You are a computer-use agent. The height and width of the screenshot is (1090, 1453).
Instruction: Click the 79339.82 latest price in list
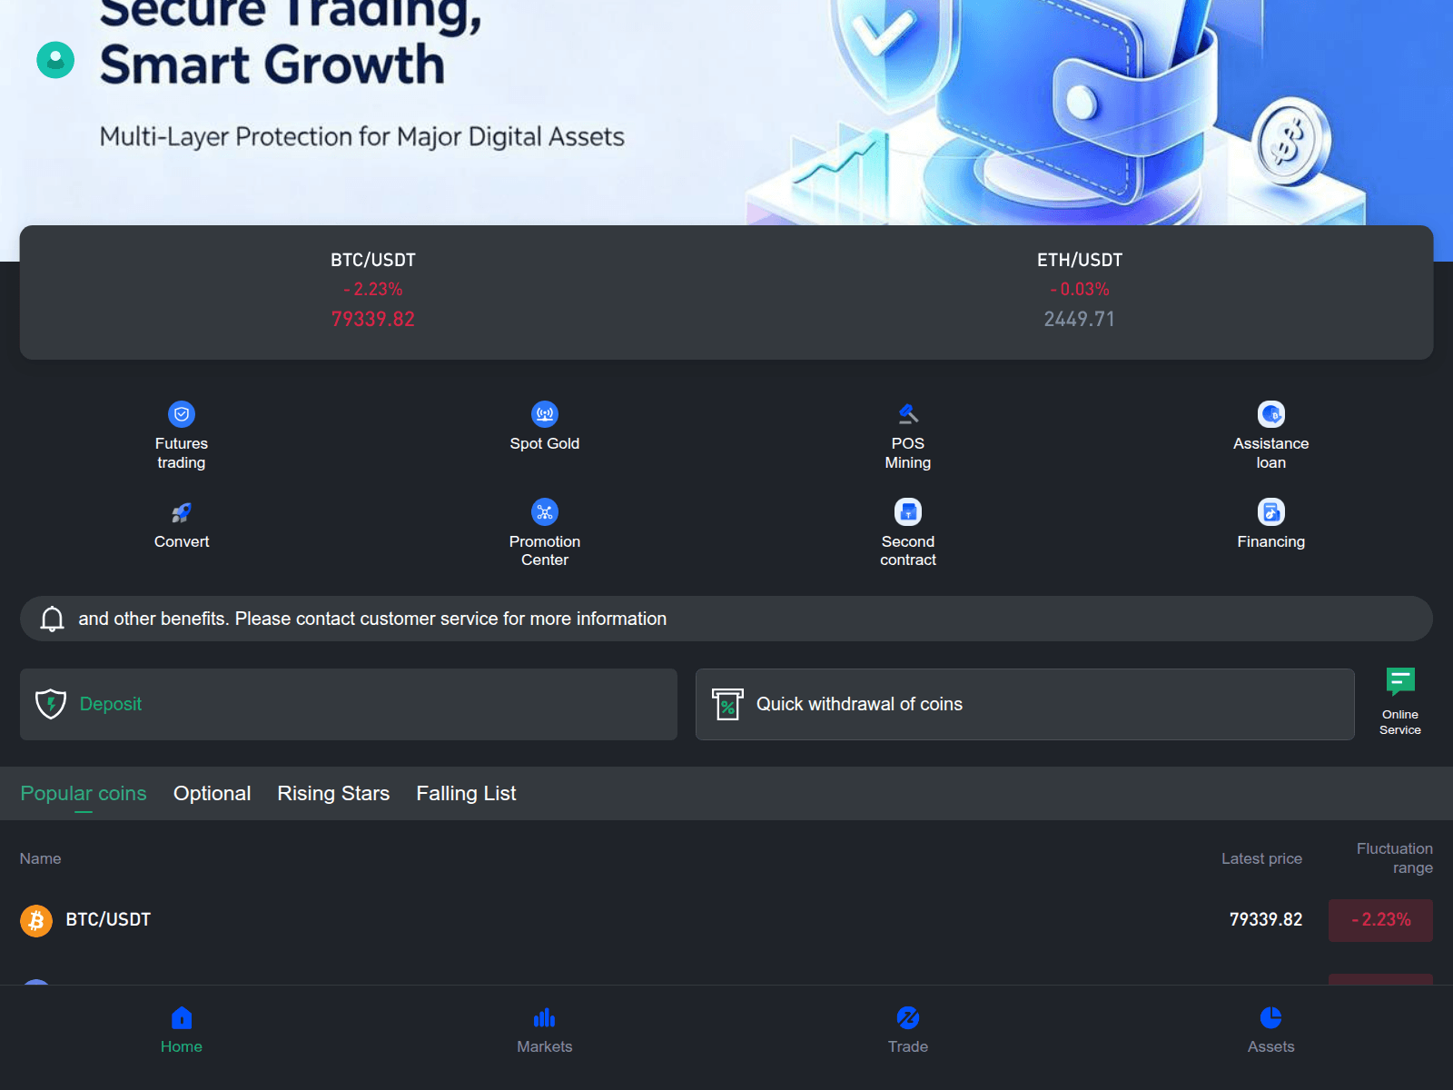pyautogui.click(x=1266, y=919)
